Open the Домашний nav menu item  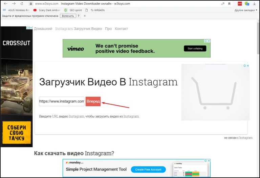click(x=43, y=29)
